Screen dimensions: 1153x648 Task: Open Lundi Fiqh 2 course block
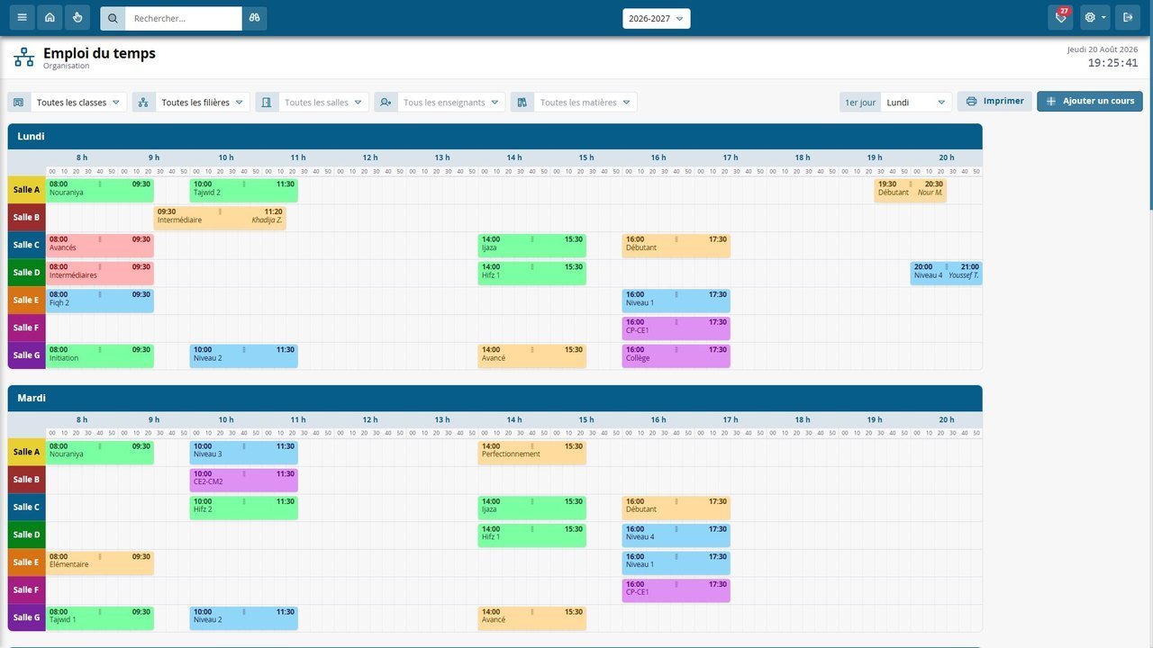99,301
